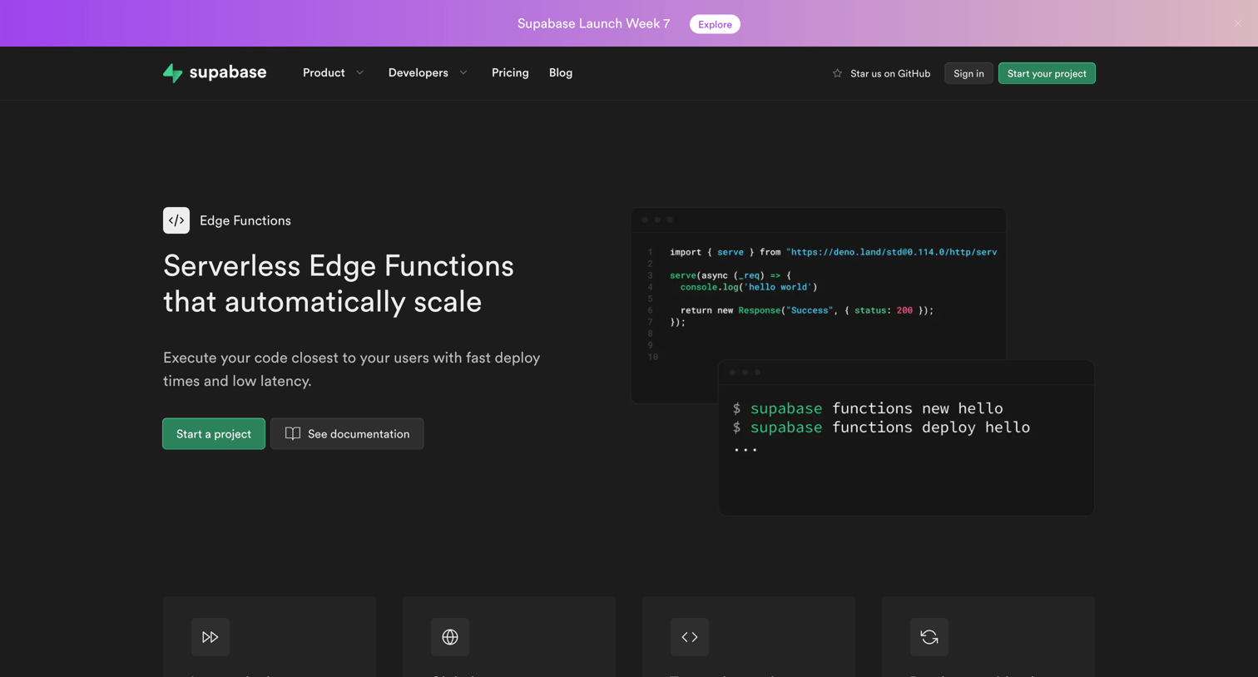Click the Explore button in banner
Screen dimensions: 1258x677
tap(715, 24)
